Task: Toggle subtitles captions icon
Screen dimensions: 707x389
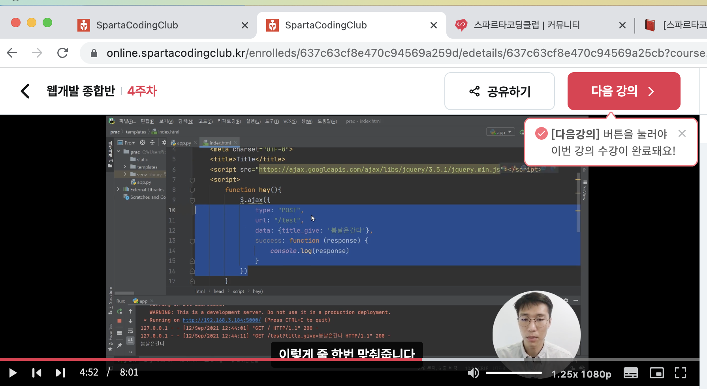Action: click(x=631, y=373)
